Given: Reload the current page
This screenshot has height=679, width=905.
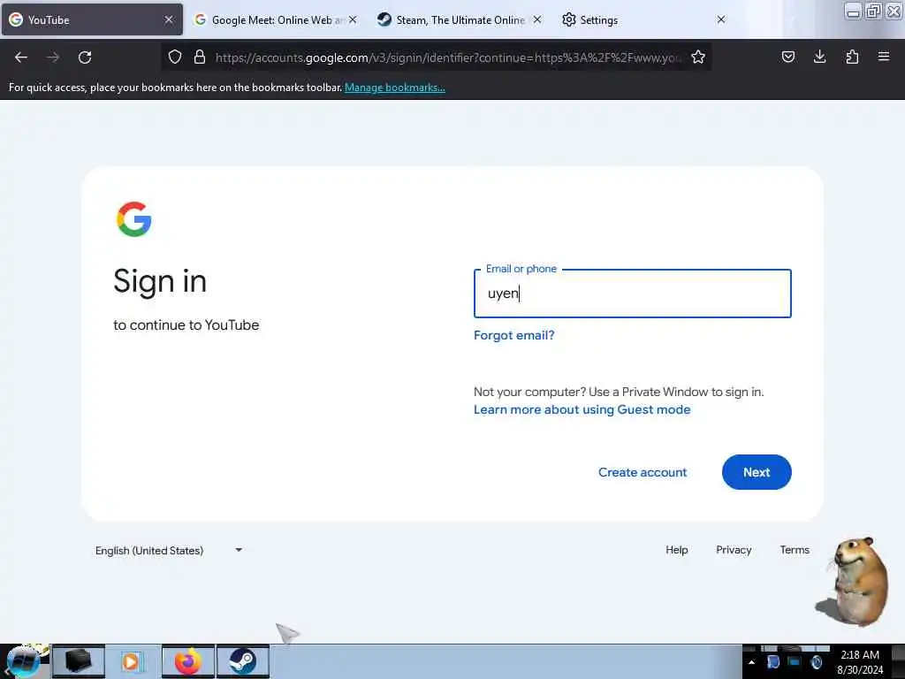Looking at the screenshot, I should (85, 57).
